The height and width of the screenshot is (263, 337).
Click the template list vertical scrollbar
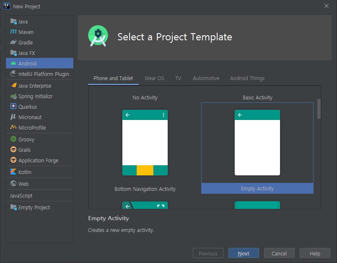click(319, 109)
